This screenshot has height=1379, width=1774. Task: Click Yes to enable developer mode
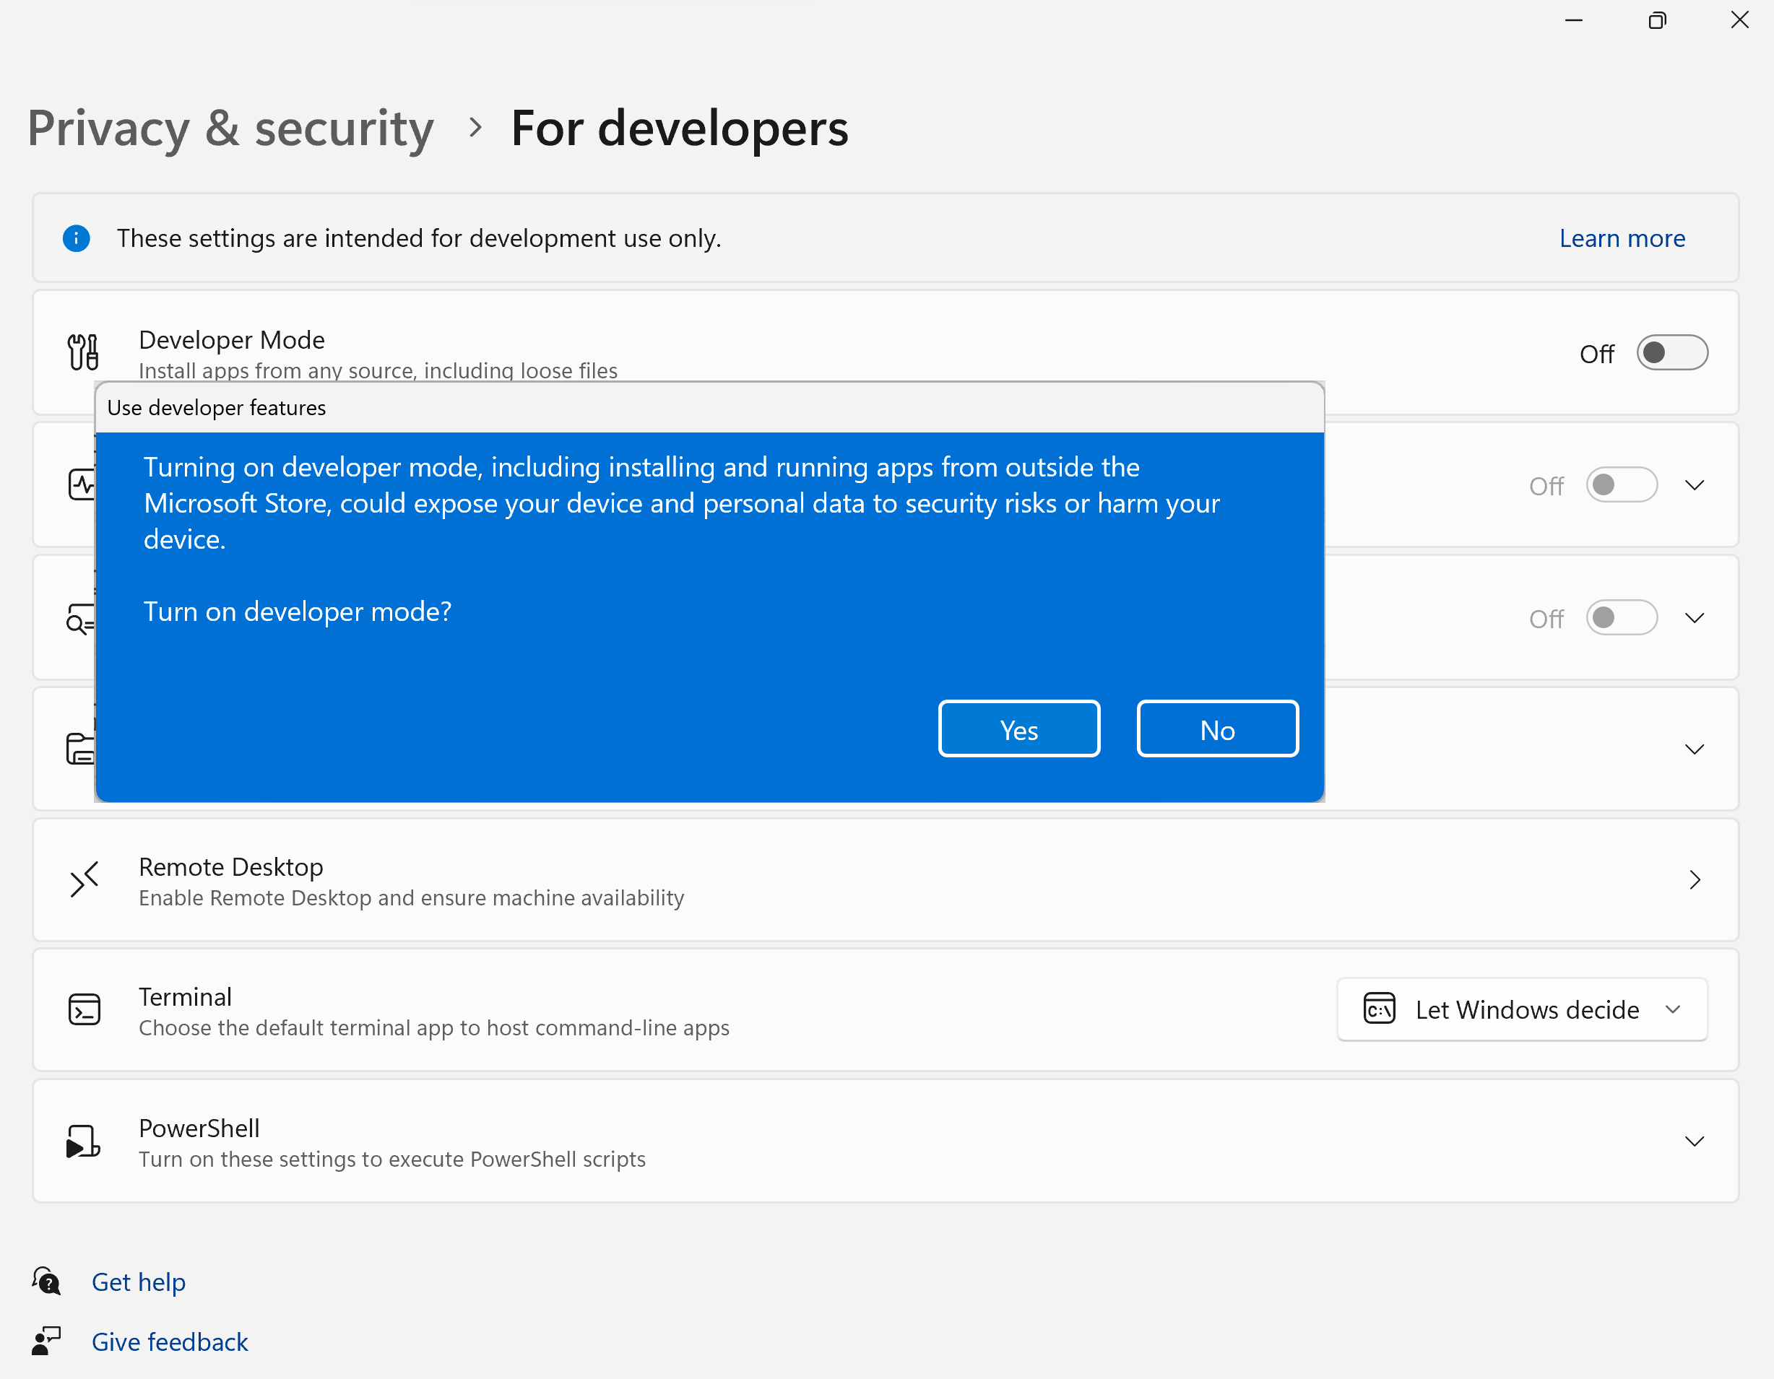point(1018,730)
